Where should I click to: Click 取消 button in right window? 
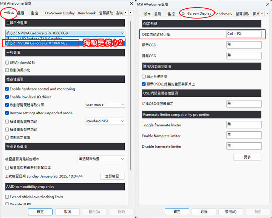click(x=204, y=212)
